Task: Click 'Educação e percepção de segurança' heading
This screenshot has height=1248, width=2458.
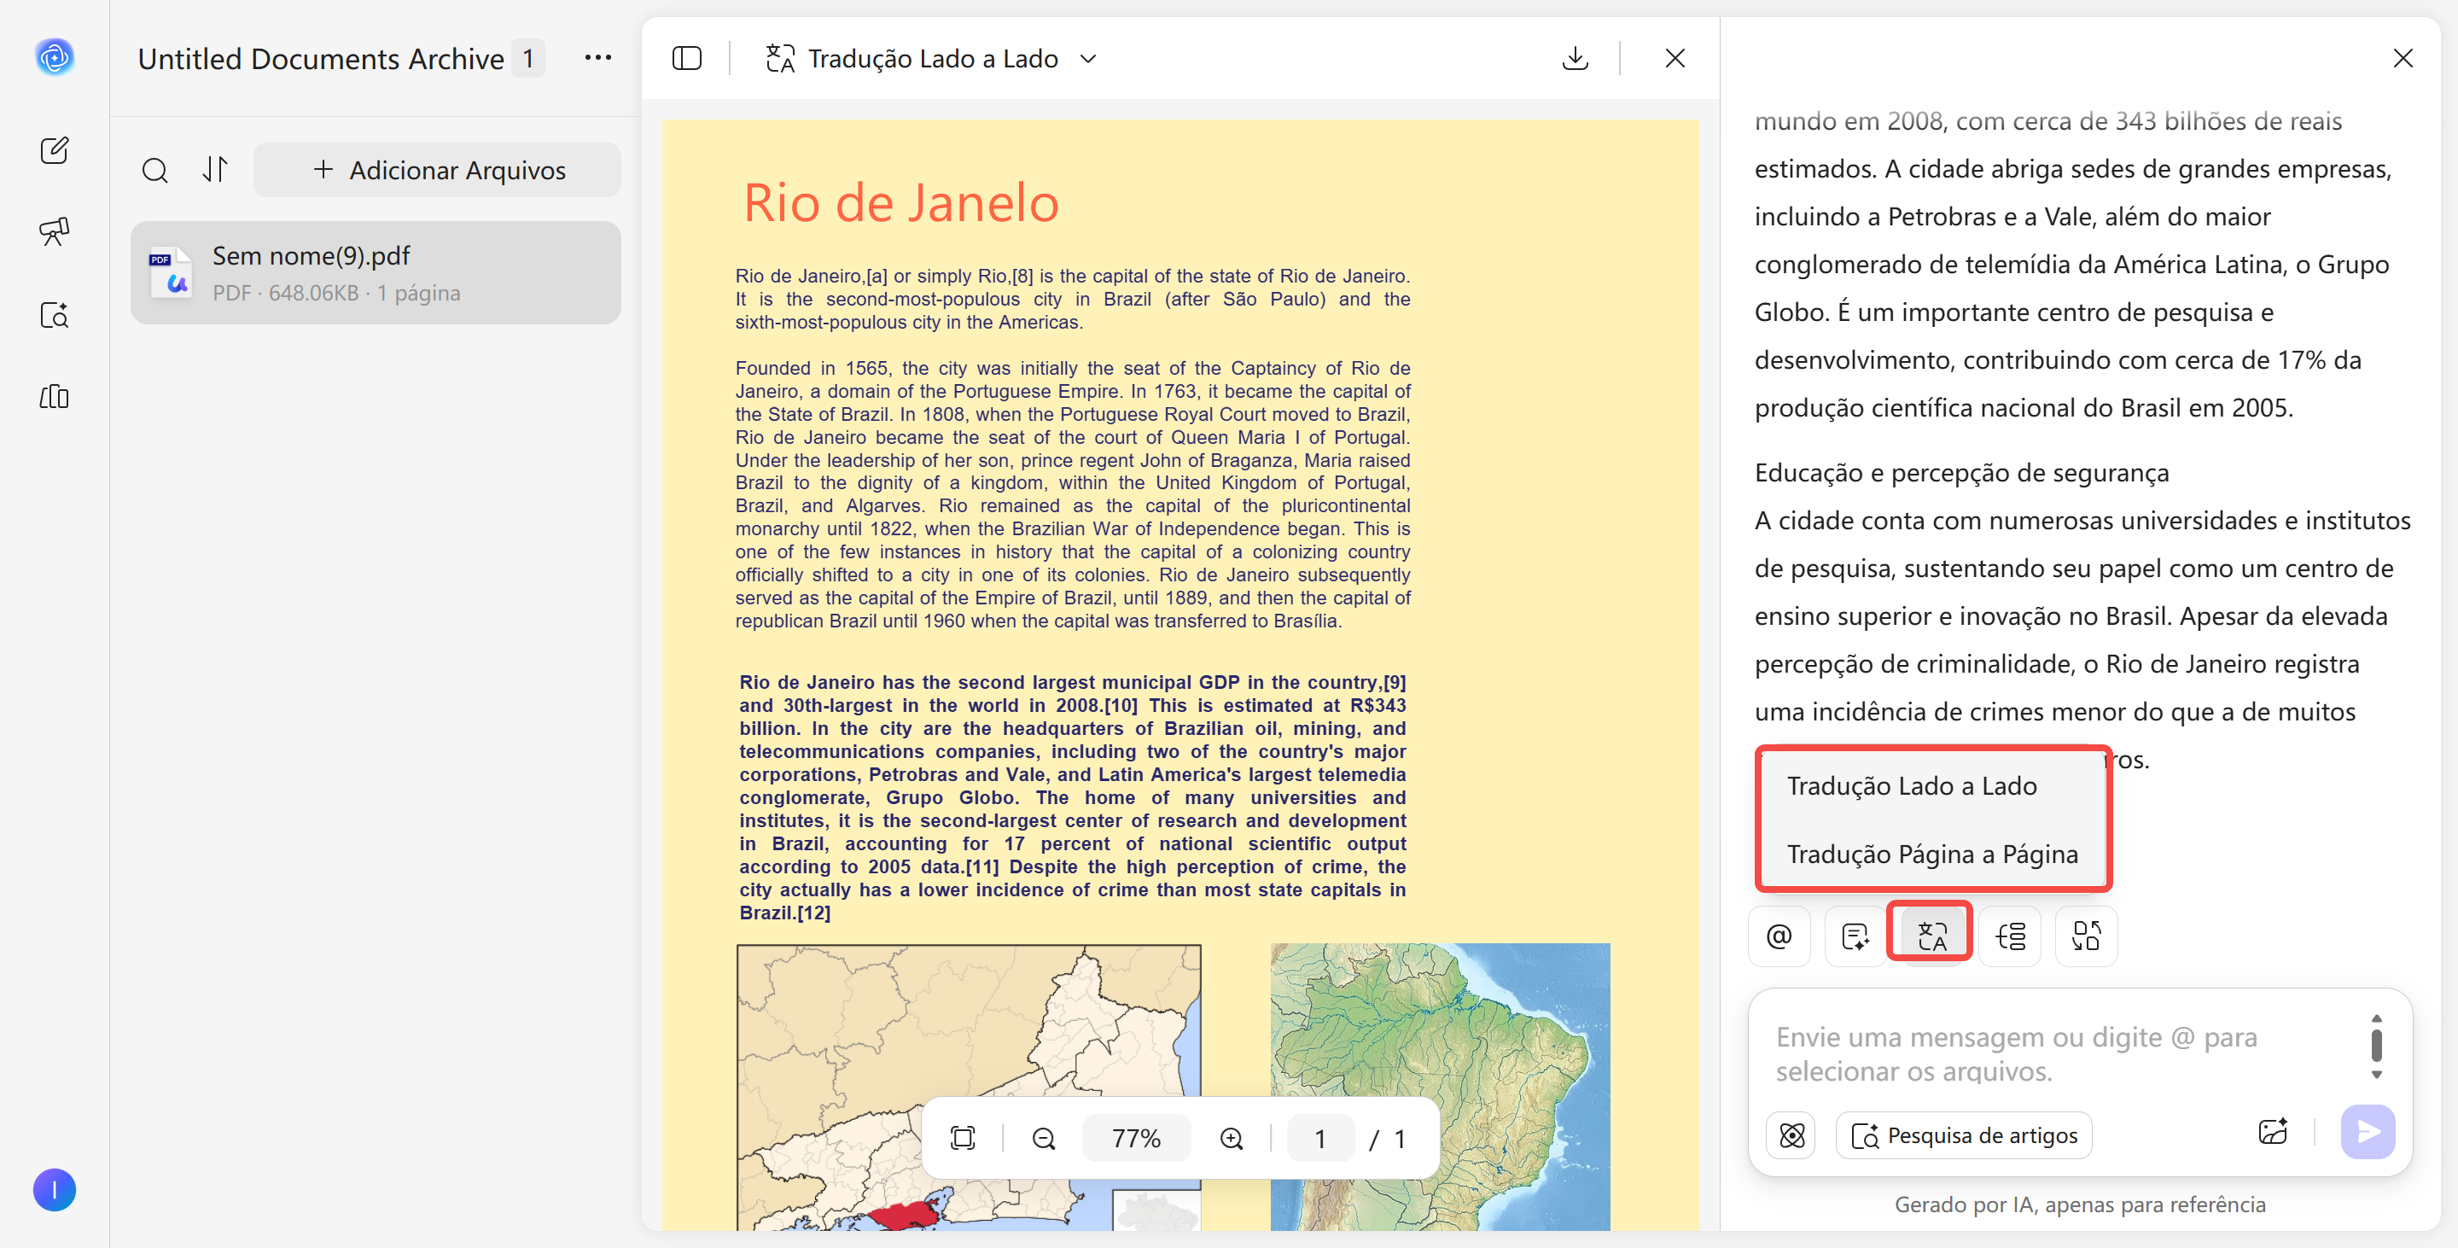Action: 1962,472
